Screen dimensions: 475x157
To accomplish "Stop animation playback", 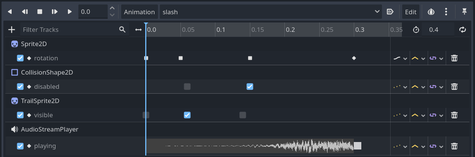I will pos(40,12).
